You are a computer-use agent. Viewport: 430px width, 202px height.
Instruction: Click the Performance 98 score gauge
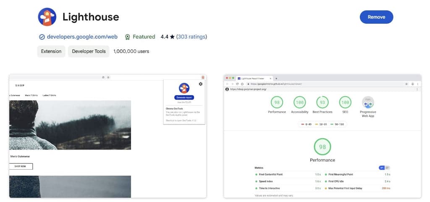[277, 102]
